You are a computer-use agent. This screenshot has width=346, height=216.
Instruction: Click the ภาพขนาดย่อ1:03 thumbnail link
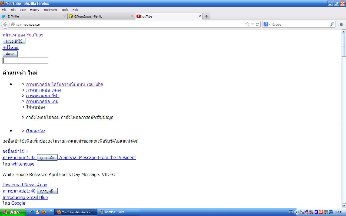pos(19,157)
